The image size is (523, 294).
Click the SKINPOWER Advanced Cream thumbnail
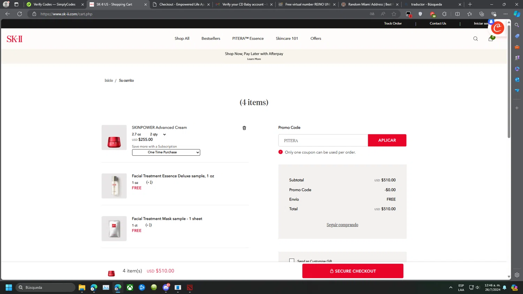point(114,138)
